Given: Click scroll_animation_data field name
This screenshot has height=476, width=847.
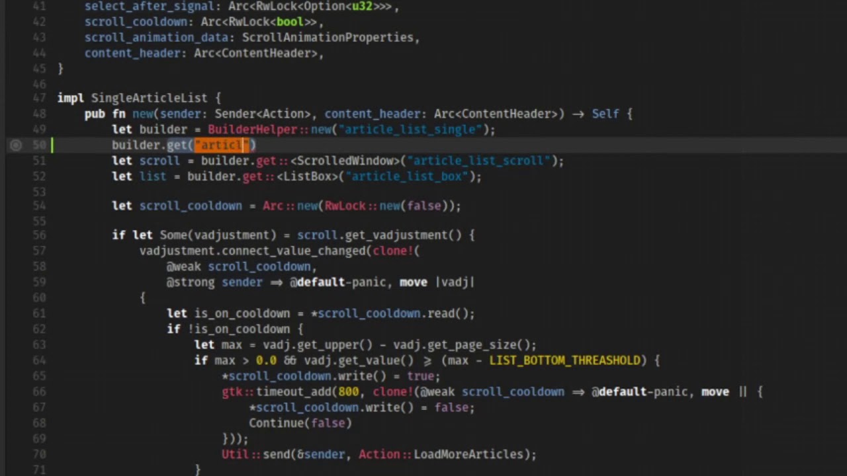Looking at the screenshot, I should tap(157, 38).
